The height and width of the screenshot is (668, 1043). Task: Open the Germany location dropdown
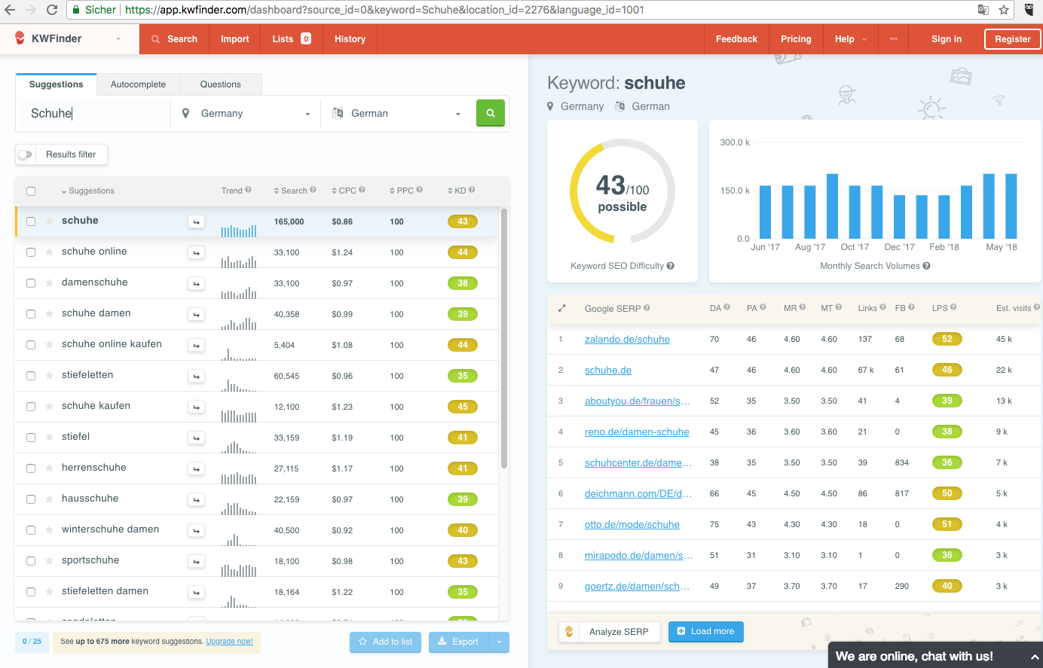(x=246, y=114)
